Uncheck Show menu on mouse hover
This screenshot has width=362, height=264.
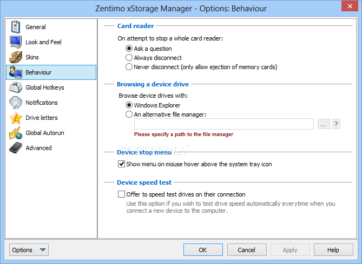tap(121, 164)
